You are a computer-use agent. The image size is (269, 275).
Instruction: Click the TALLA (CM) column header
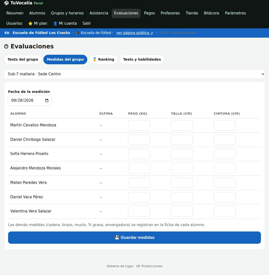(x=181, y=114)
